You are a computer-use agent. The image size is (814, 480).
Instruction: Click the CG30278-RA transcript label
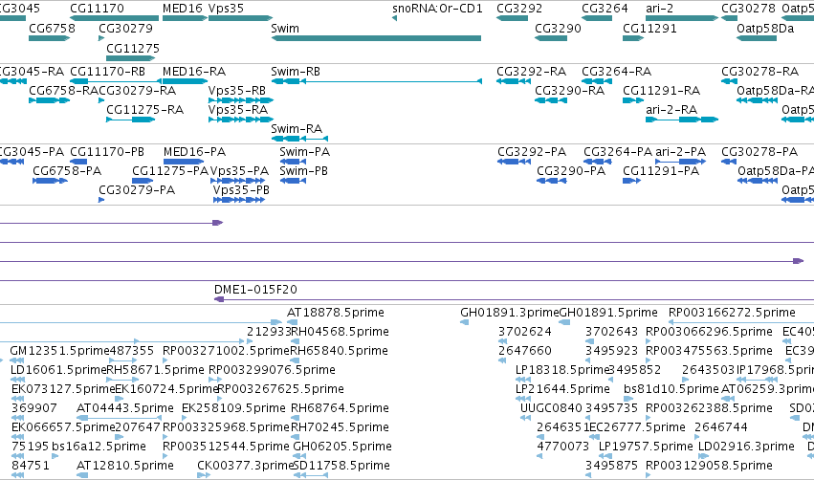[x=760, y=71]
